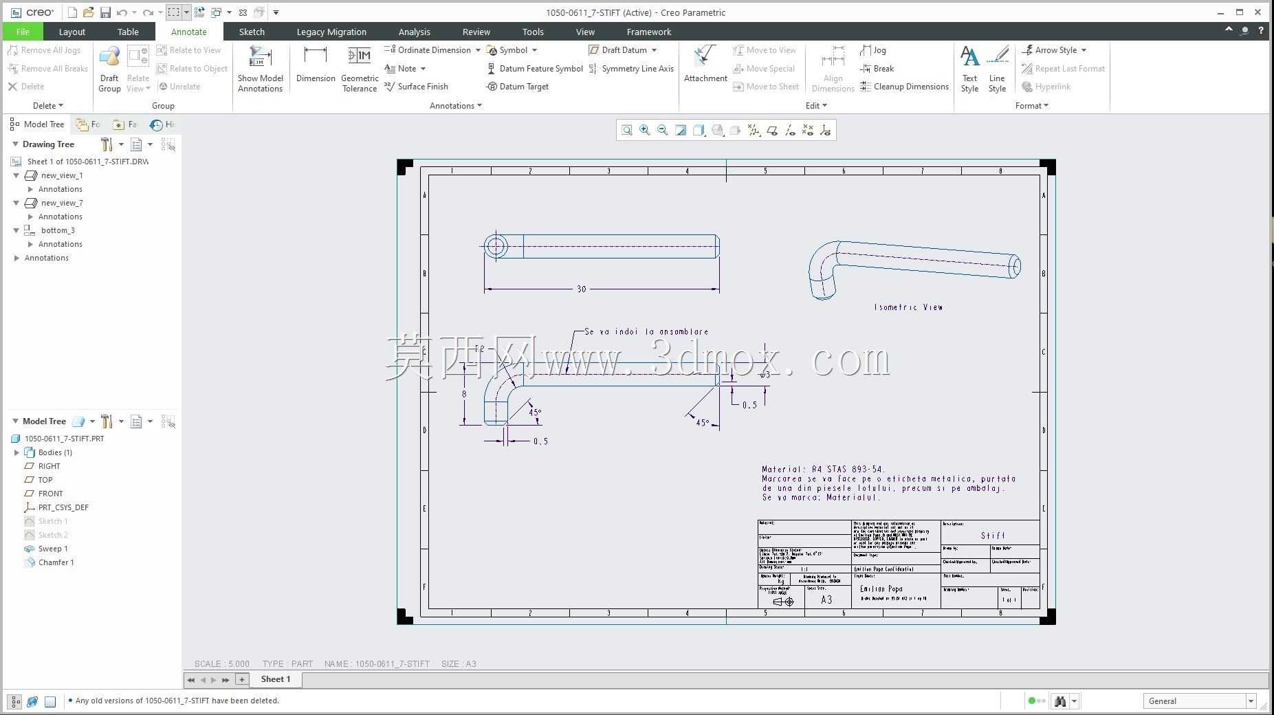Open the Geometric Tolerance tool
The width and height of the screenshot is (1274, 715).
point(360,69)
